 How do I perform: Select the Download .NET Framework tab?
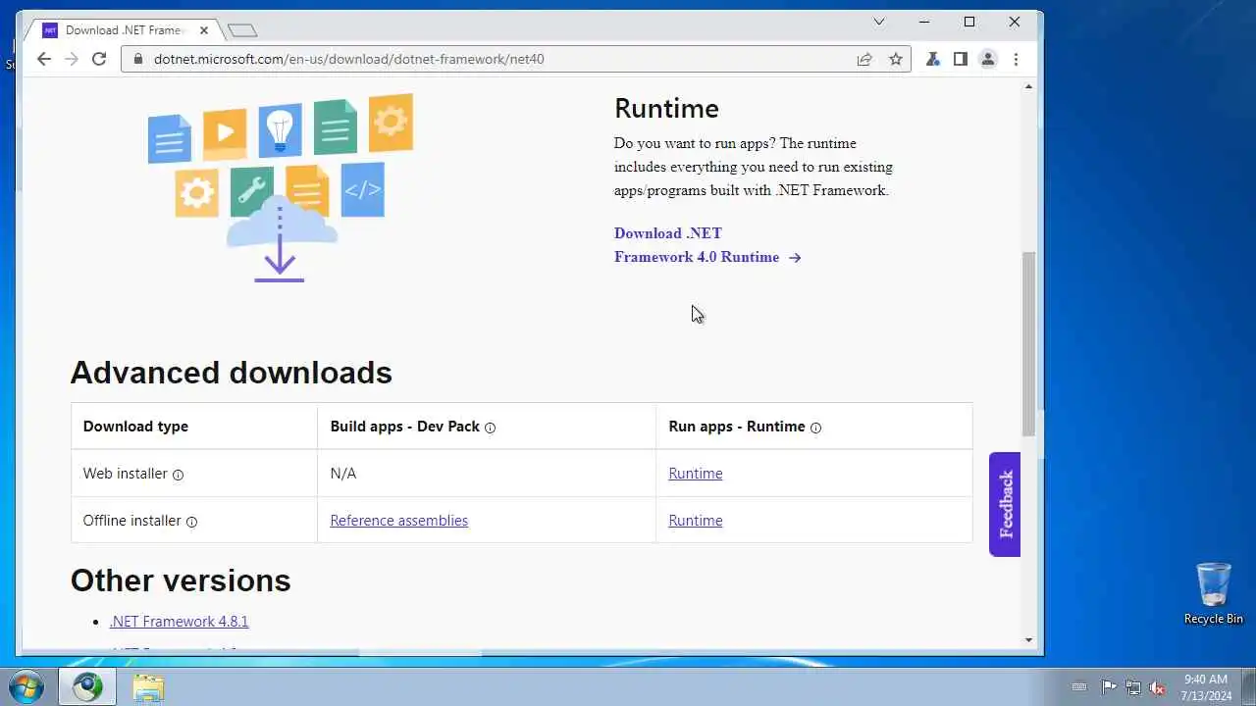tap(124, 30)
